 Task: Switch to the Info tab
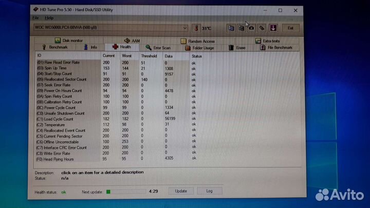coord(90,47)
